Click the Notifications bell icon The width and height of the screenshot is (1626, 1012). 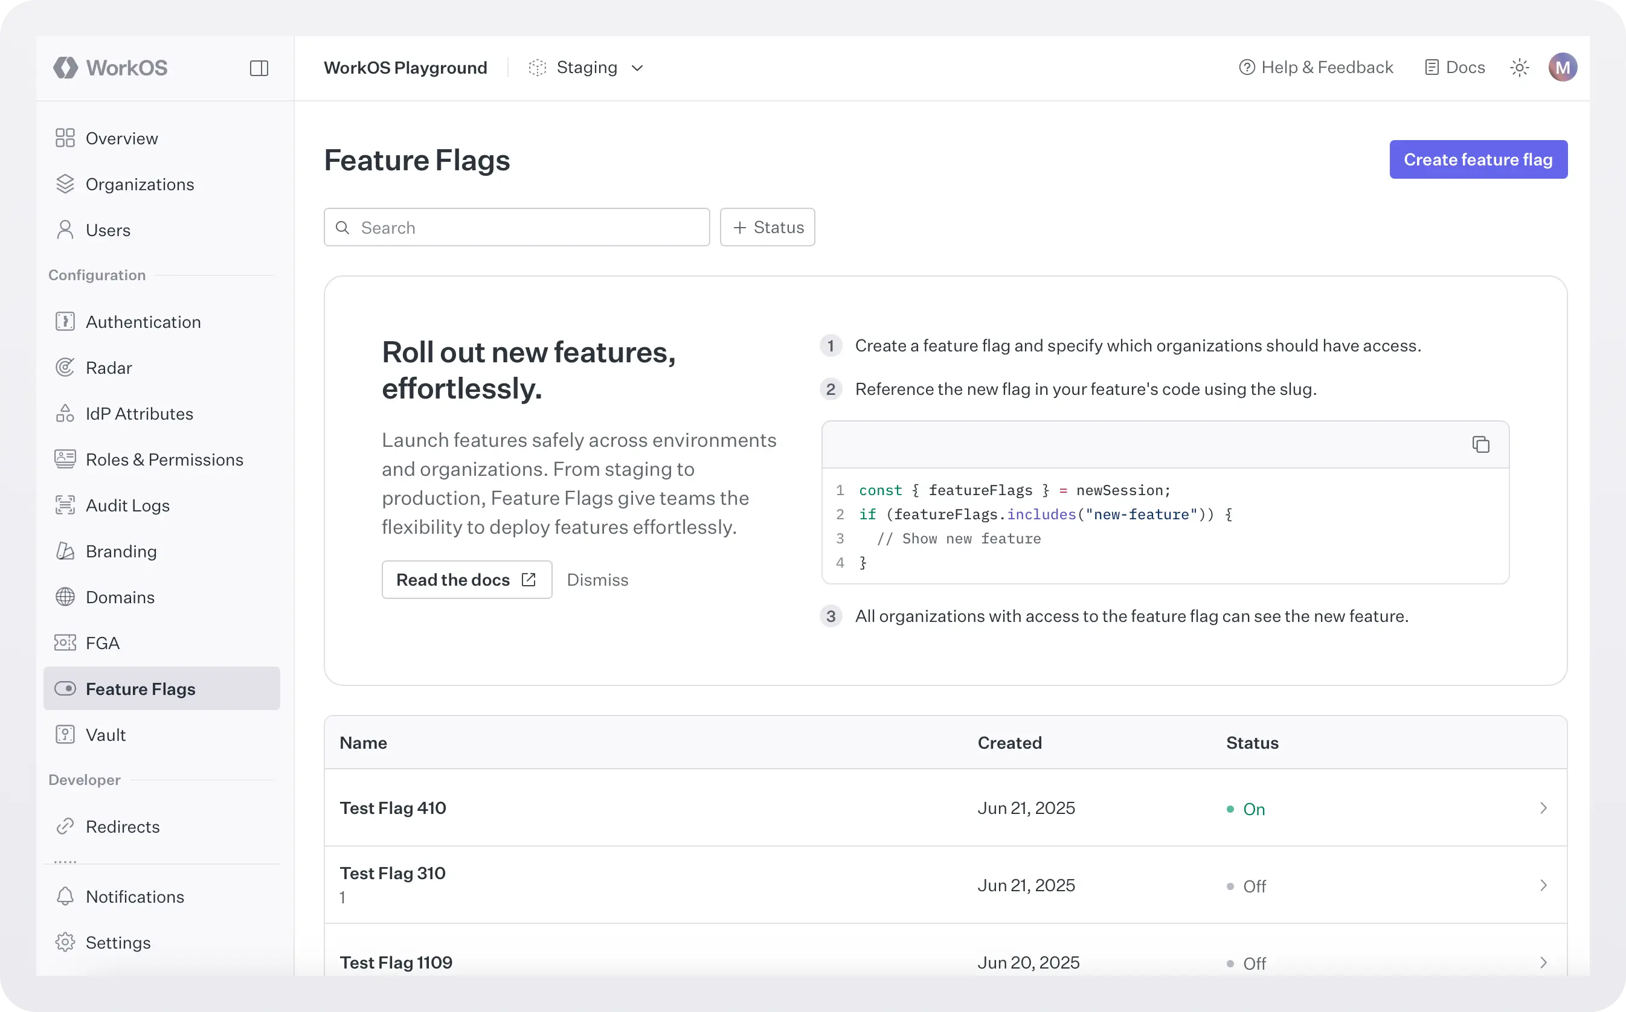(65, 896)
